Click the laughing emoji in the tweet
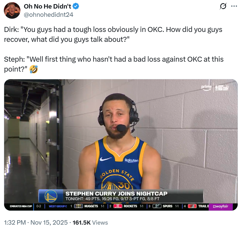 click(x=34, y=70)
